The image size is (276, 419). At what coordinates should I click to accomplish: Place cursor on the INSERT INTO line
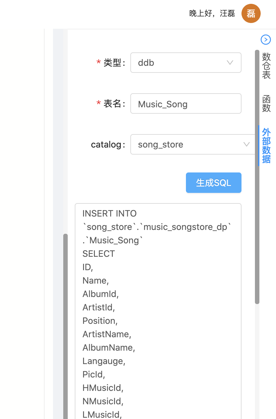[x=110, y=213]
